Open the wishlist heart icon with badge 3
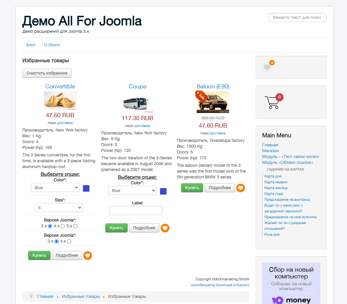 coord(268,67)
